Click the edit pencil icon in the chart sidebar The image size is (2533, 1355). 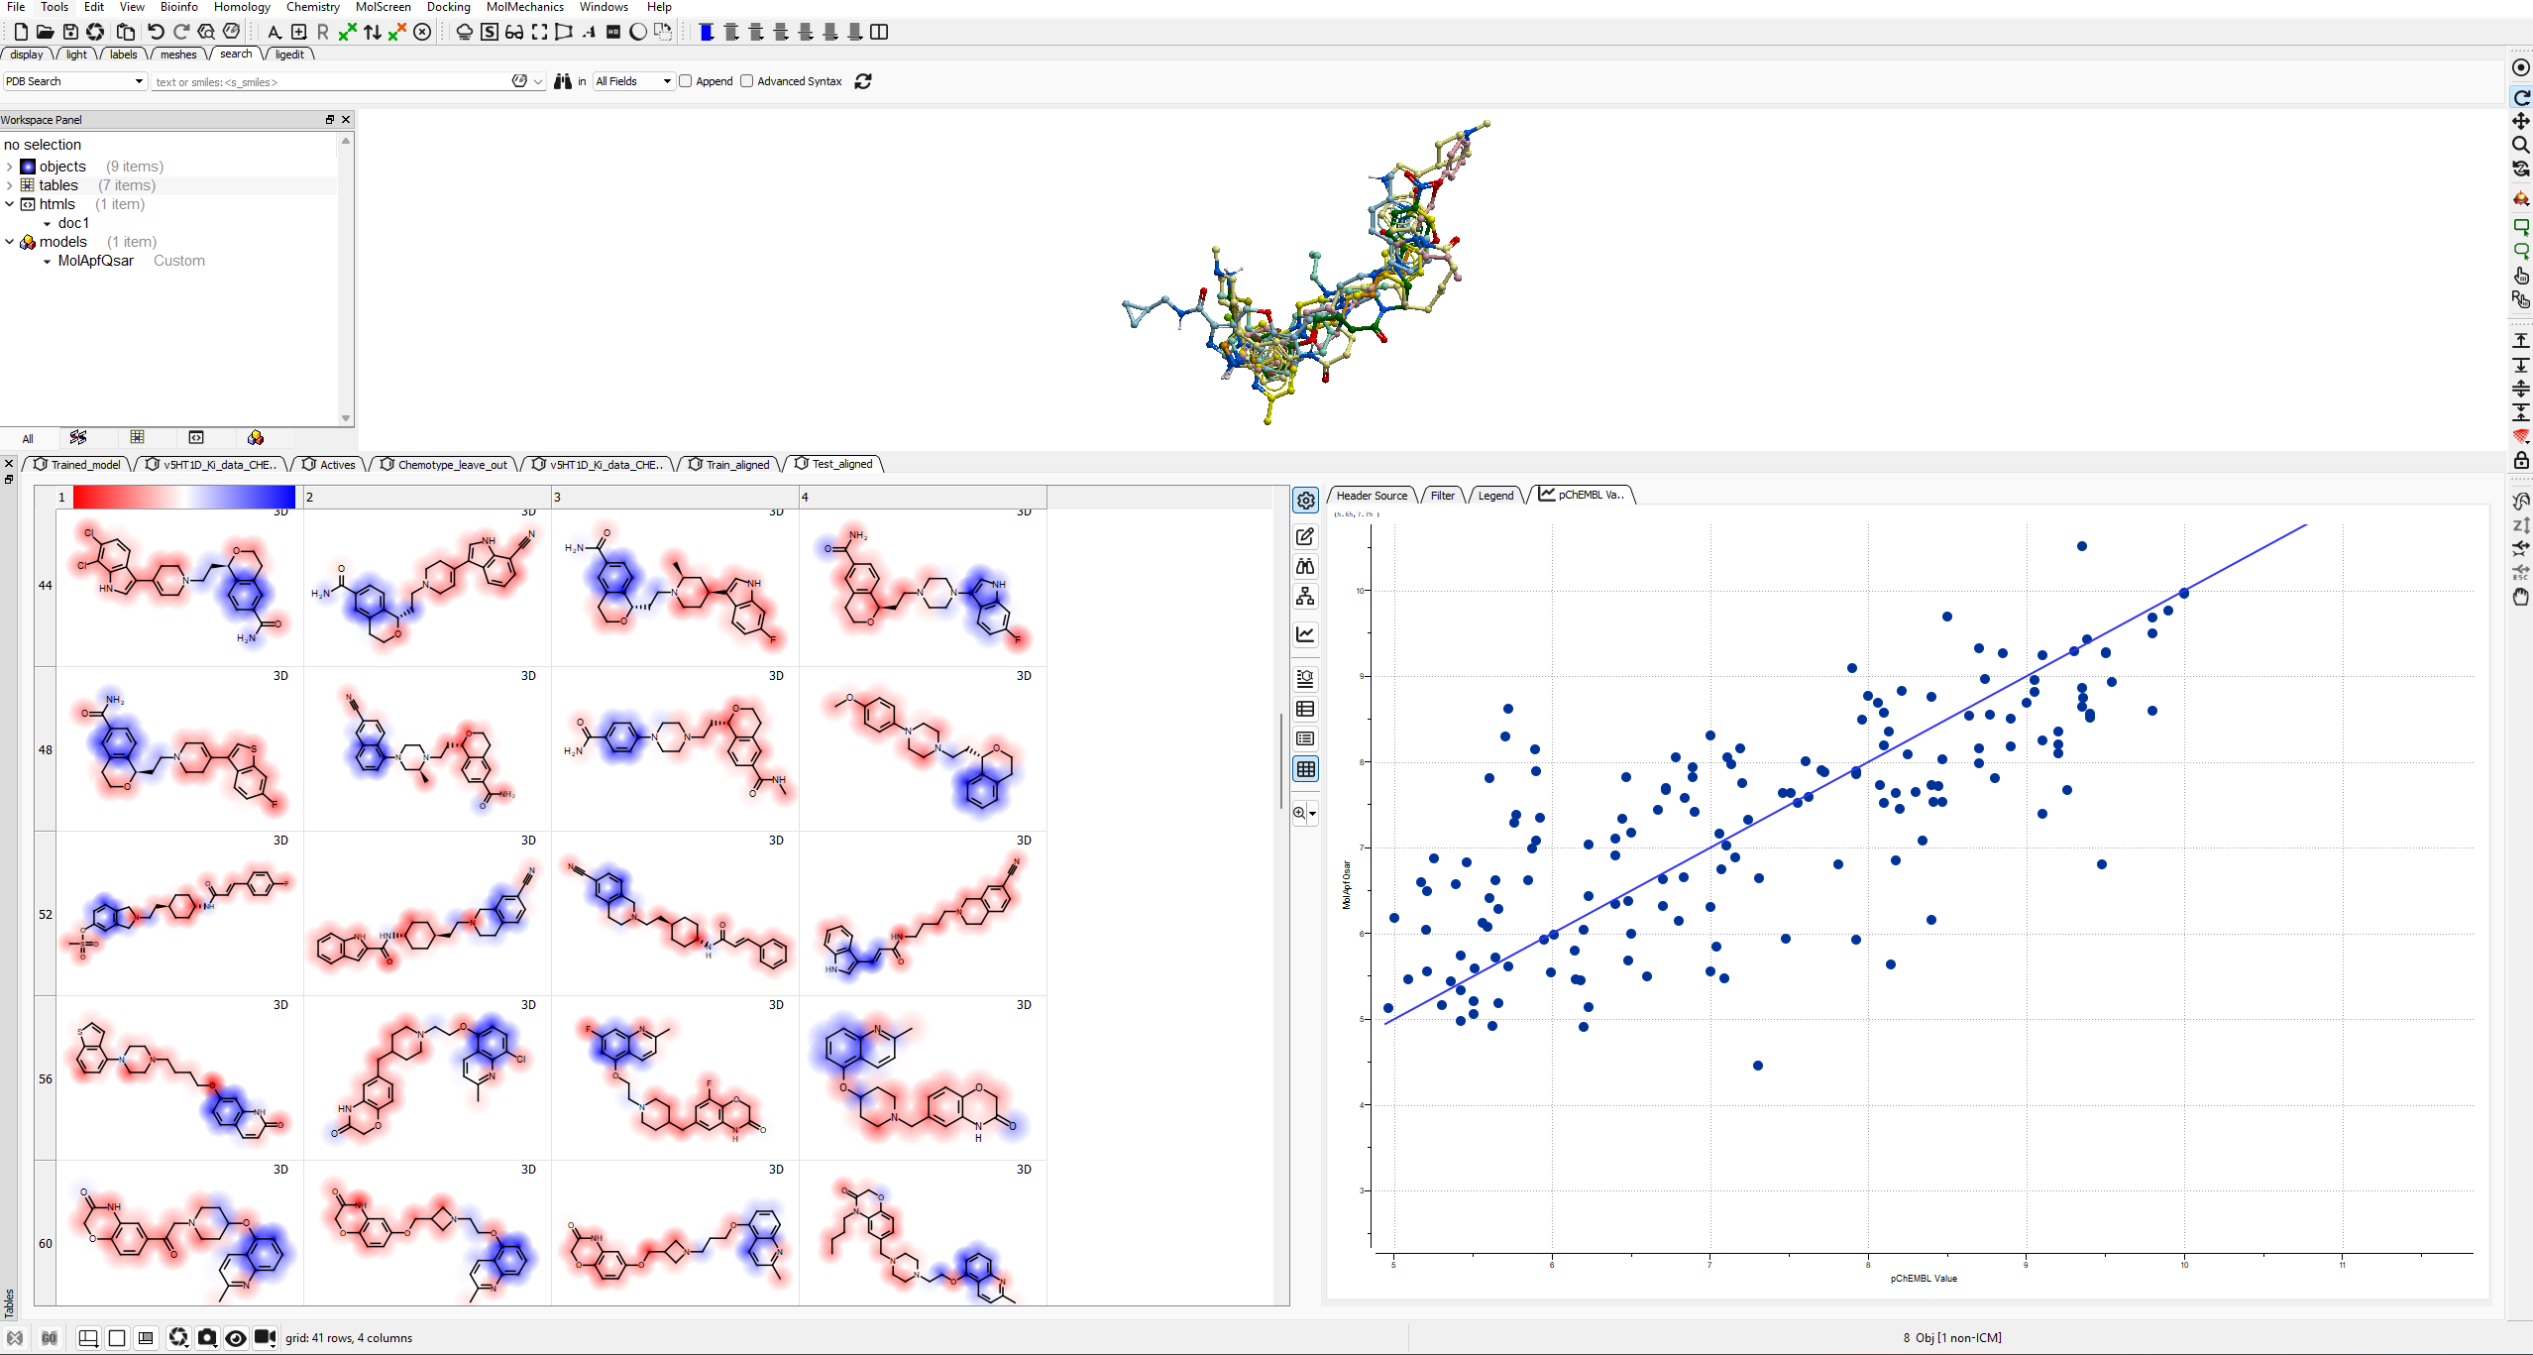point(1305,536)
